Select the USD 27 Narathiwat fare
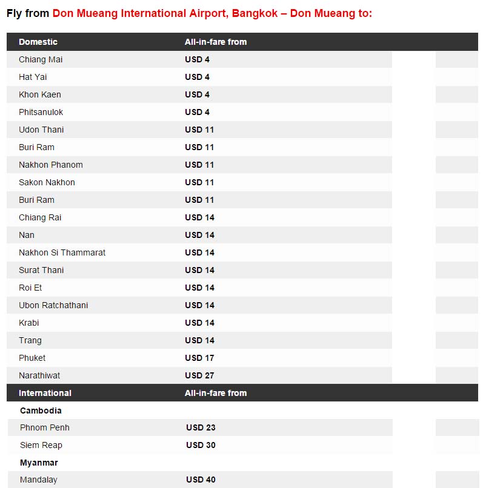This screenshot has height=488, width=483. [199, 375]
